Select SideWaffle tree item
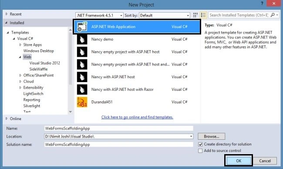The width and height of the screenshot is (283, 169). pos(38,69)
